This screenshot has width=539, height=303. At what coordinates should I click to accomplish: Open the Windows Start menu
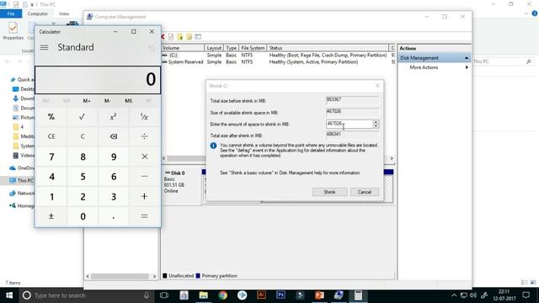(9, 295)
